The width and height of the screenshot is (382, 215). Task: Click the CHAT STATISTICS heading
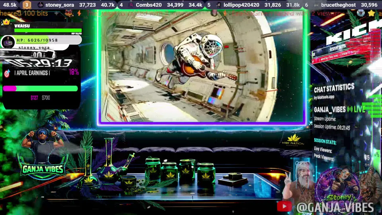[334, 88]
